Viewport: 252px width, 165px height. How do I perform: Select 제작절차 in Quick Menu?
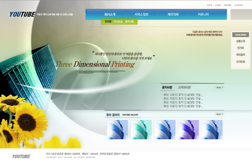point(240,54)
